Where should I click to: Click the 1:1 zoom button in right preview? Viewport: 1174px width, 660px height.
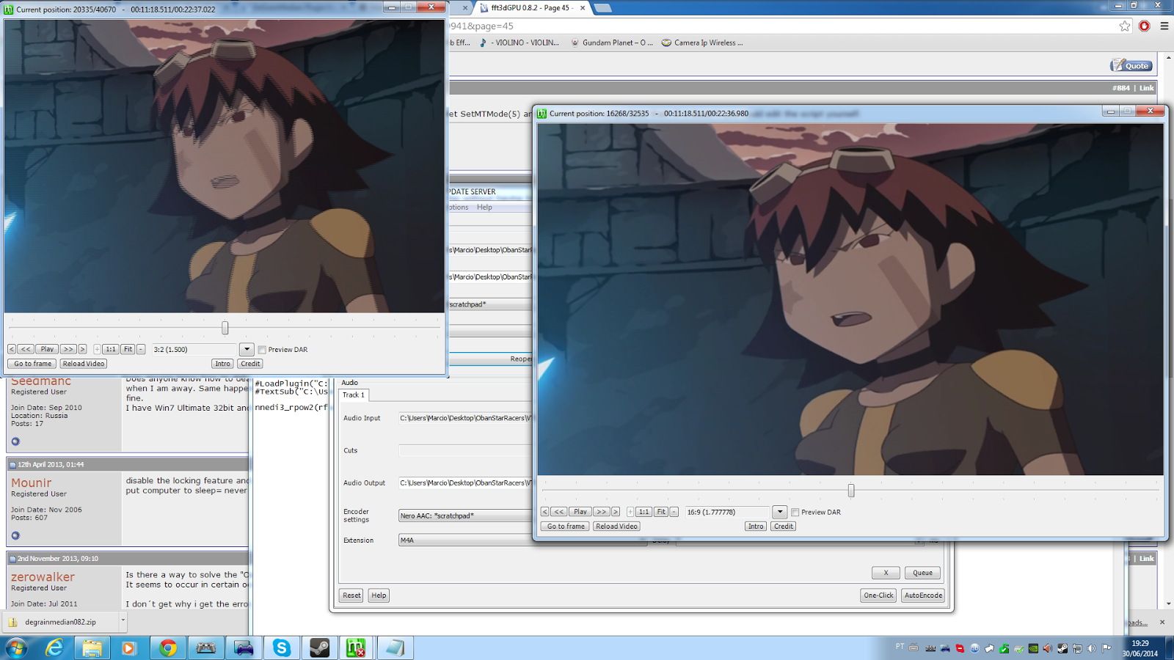(x=643, y=512)
